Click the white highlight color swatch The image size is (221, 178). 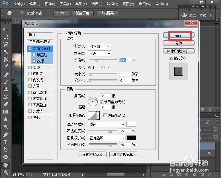(131, 124)
